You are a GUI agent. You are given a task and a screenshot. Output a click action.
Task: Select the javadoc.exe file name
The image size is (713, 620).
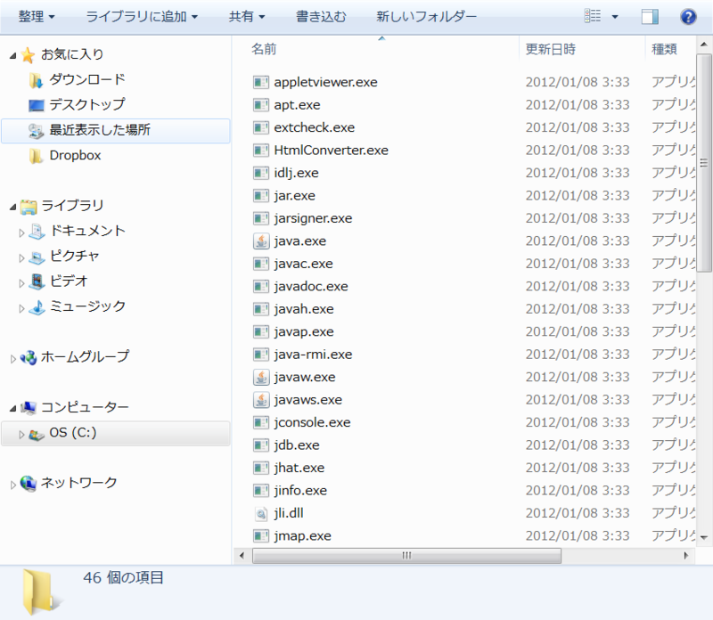click(x=310, y=286)
